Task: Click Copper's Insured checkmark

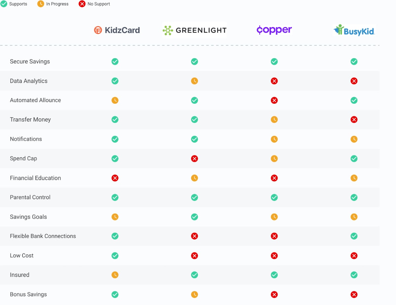Action: click(x=274, y=275)
